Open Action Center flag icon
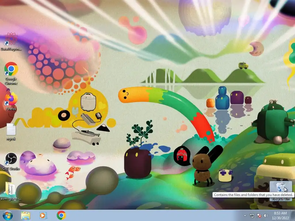The width and height of the screenshot is (295, 221). point(259,216)
